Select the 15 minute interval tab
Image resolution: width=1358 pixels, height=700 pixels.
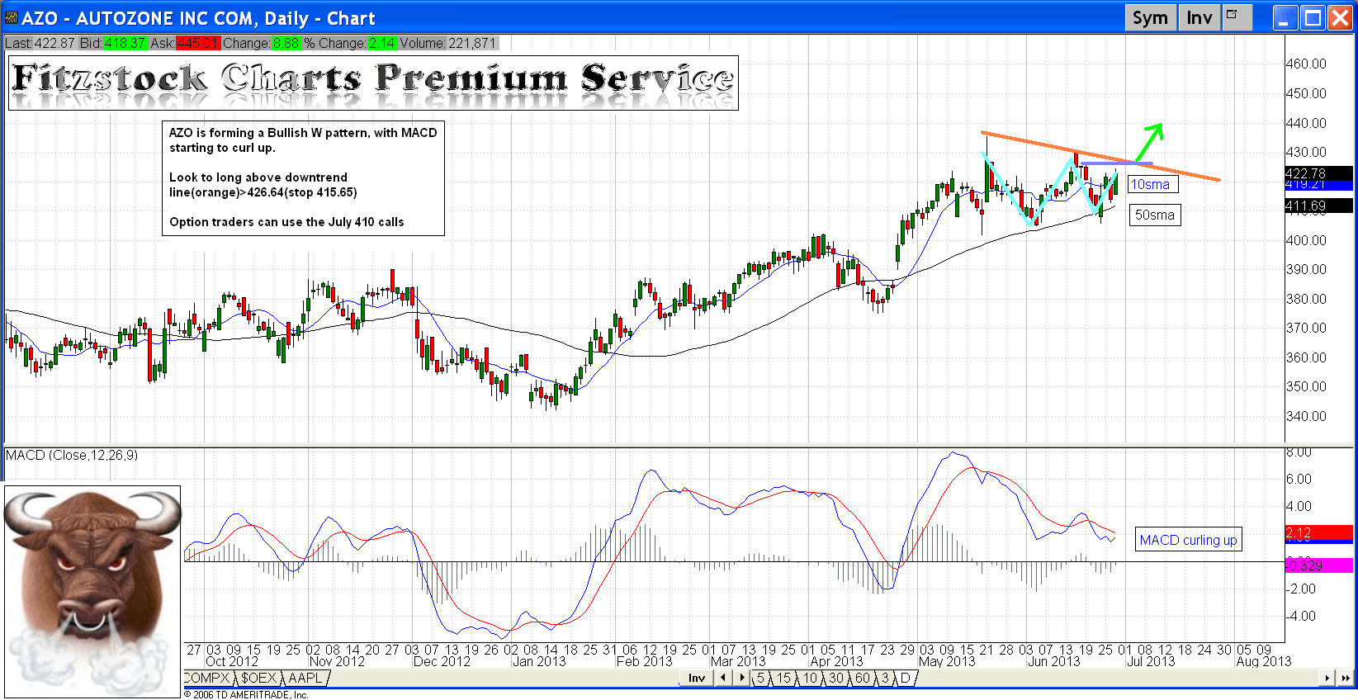tap(783, 678)
